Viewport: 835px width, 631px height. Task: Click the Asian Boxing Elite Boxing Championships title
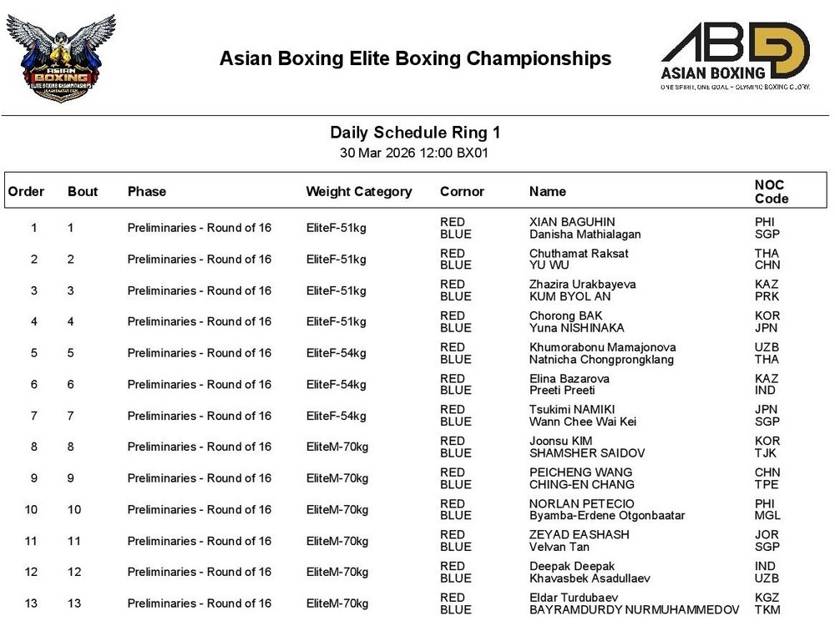pos(415,58)
